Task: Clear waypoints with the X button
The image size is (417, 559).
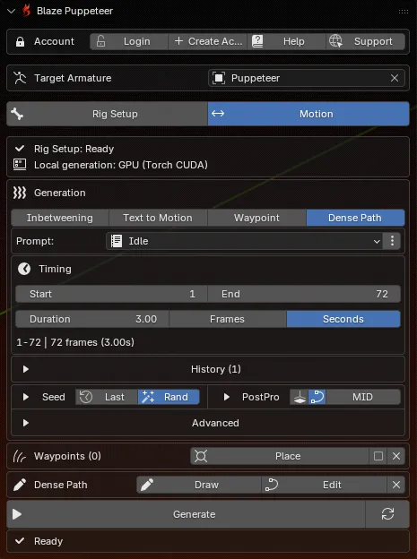Action: [396, 456]
